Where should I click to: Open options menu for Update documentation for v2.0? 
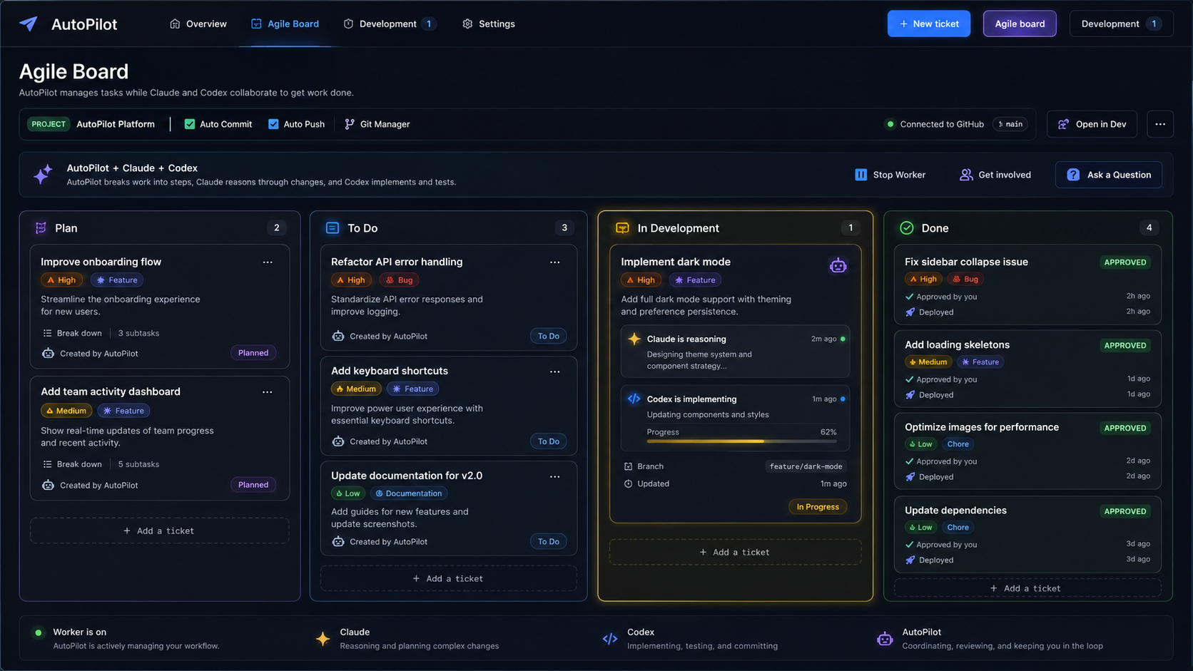pyautogui.click(x=555, y=476)
